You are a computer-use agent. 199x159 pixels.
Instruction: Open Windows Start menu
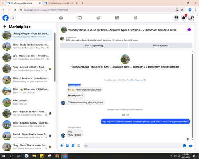pyautogui.click(x=4, y=156)
